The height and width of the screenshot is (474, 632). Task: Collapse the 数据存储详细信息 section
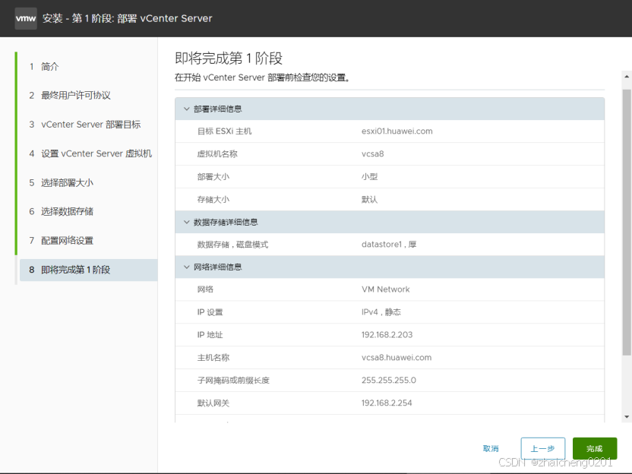(x=187, y=222)
